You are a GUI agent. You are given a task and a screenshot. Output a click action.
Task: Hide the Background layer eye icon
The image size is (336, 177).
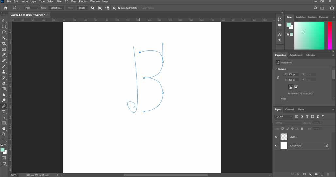click(276, 146)
